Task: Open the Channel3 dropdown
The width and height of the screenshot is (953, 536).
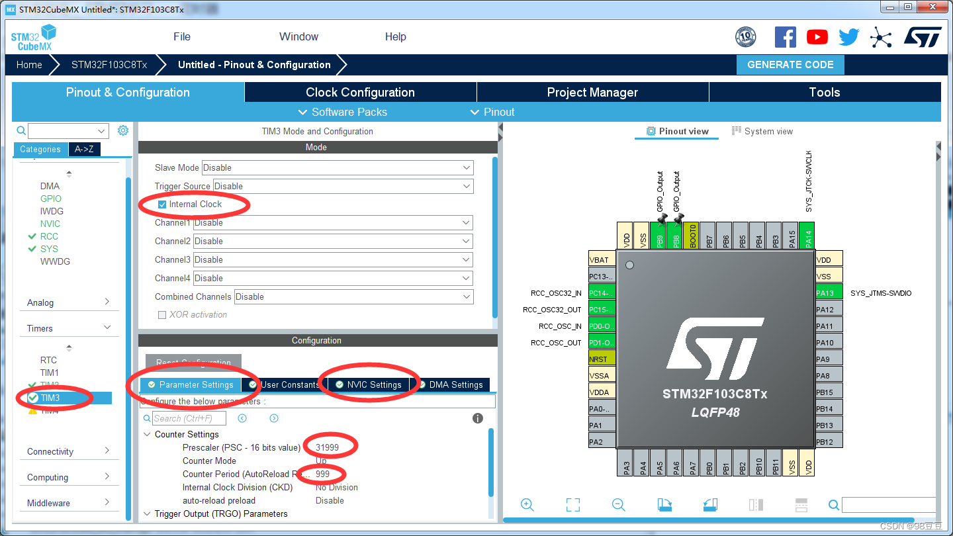Action: (x=332, y=259)
